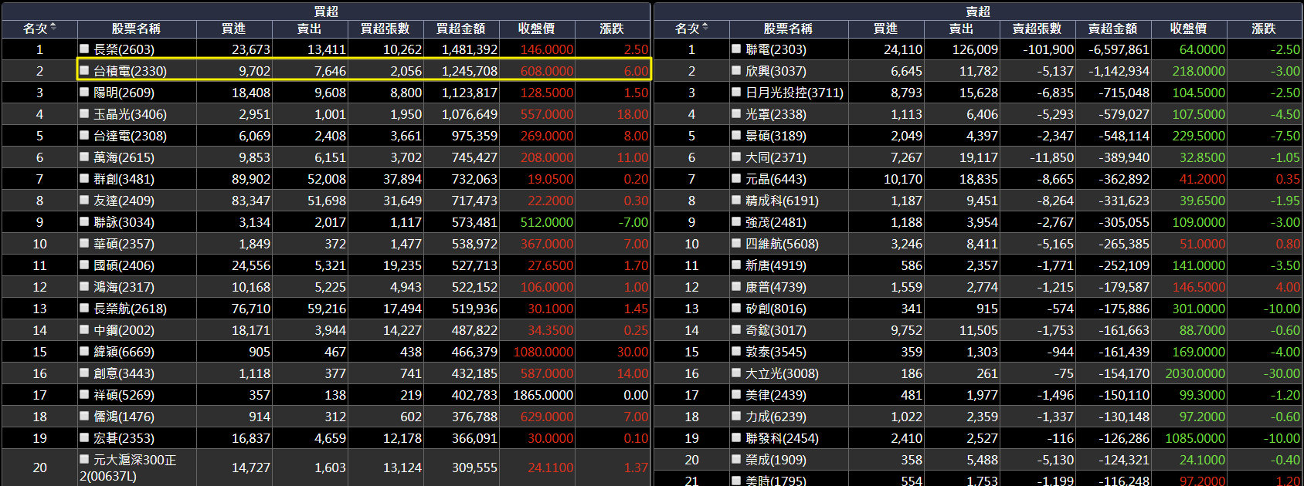Open stock 敦泰(3545)
1304x486 pixels.
pos(776,352)
